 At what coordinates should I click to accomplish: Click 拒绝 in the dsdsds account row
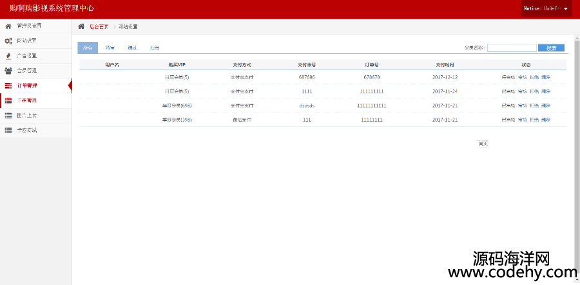coord(534,106)
